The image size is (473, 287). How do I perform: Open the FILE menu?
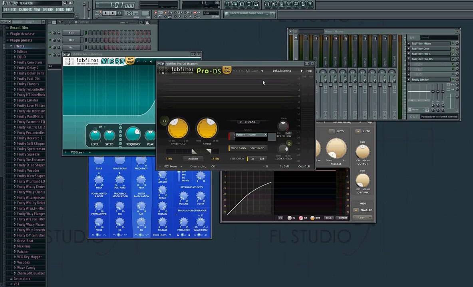(x=6, y=10)
